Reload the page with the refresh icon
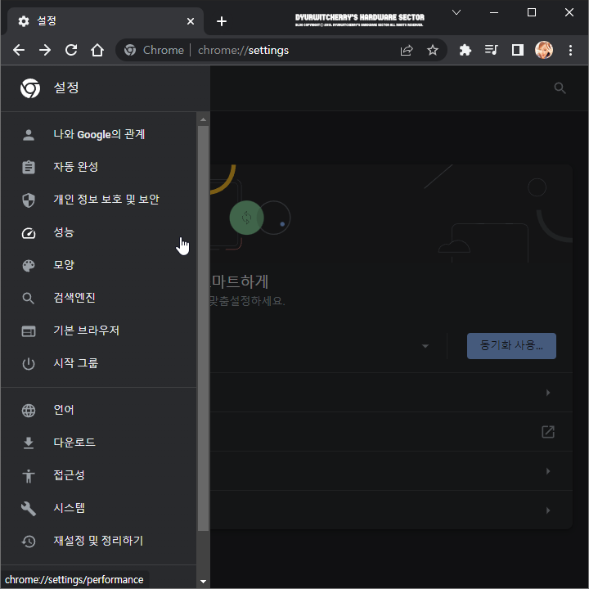Viewport: 589px width, 589px height. (x=71, y=50)
